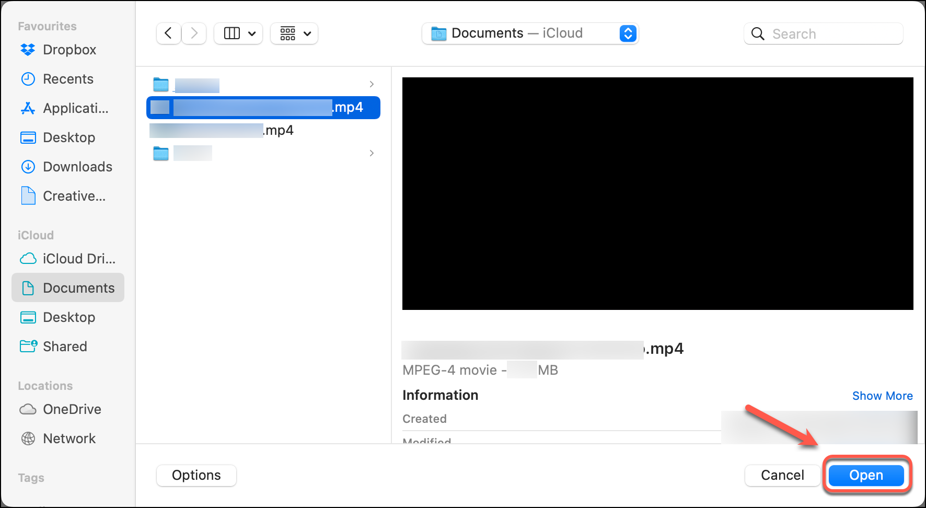Open the grouping options dropdown

coord(294,33)
